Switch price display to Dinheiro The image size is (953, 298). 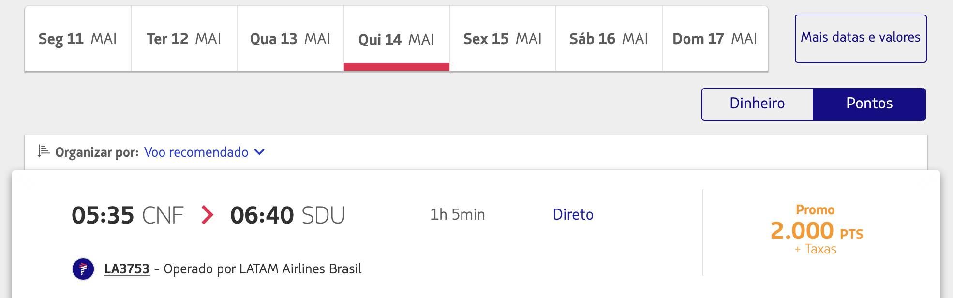[x=757, y=104]
